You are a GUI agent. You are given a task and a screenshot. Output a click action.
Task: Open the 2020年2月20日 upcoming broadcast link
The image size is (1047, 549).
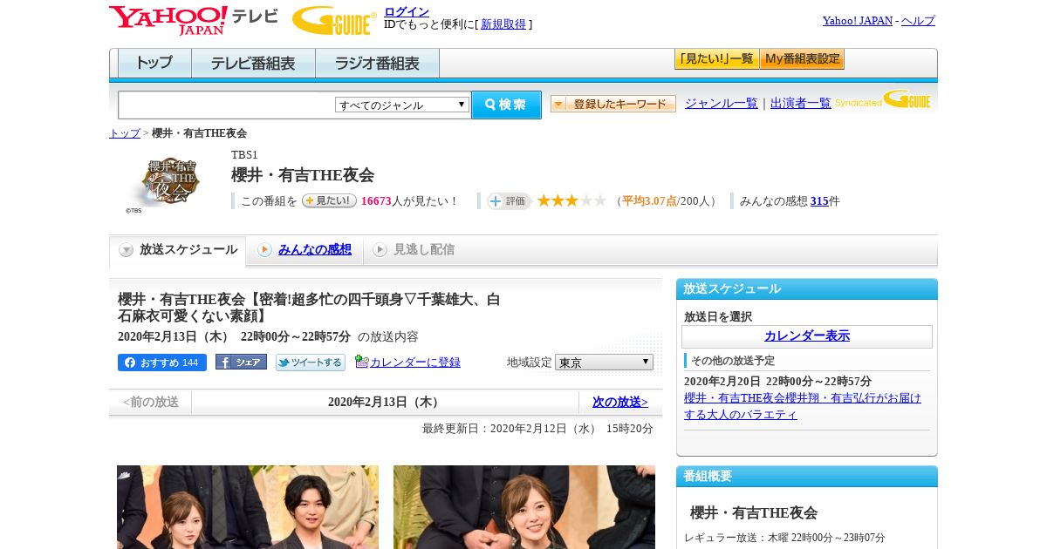click(x=803, y=406)
